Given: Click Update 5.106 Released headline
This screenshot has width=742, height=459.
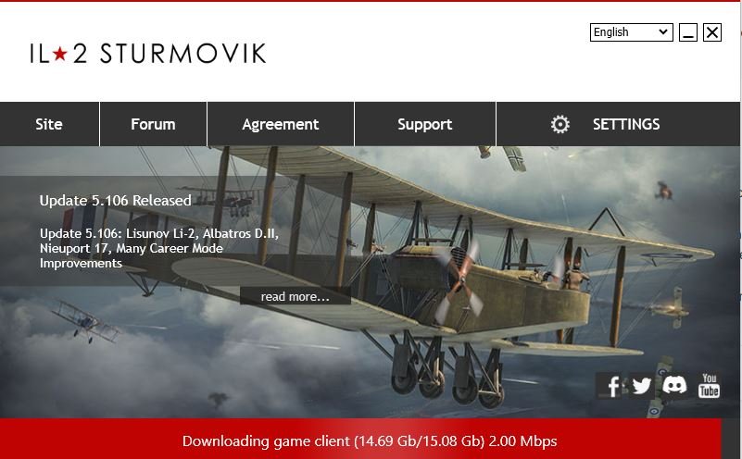Looking at the screenshot, I should coord(116,201).
